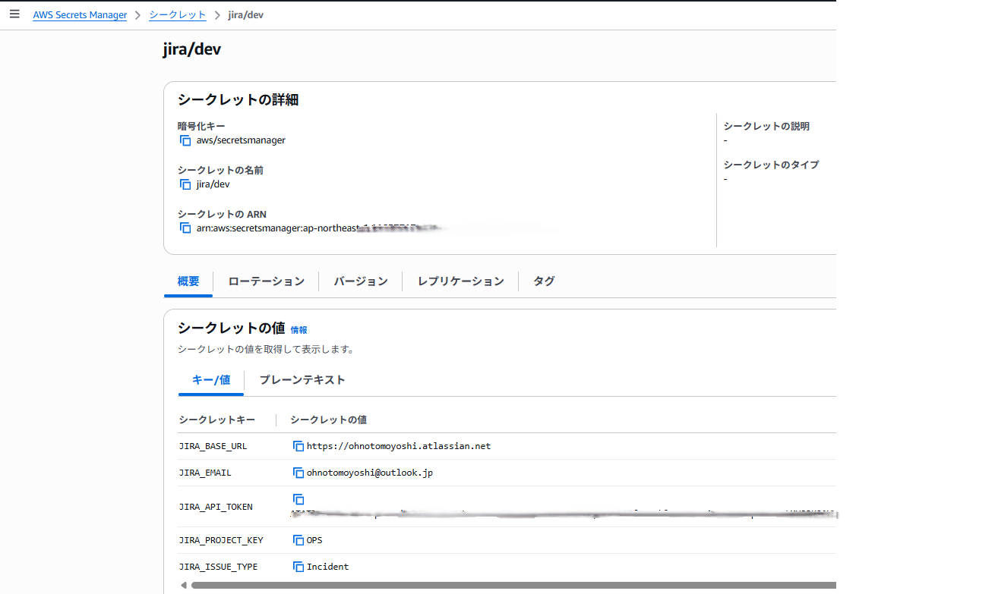This screenshot has height=594, width=998.
Task: Click the ARN text starting arn:aws:secretsmanager
Action: click(319, 228)
